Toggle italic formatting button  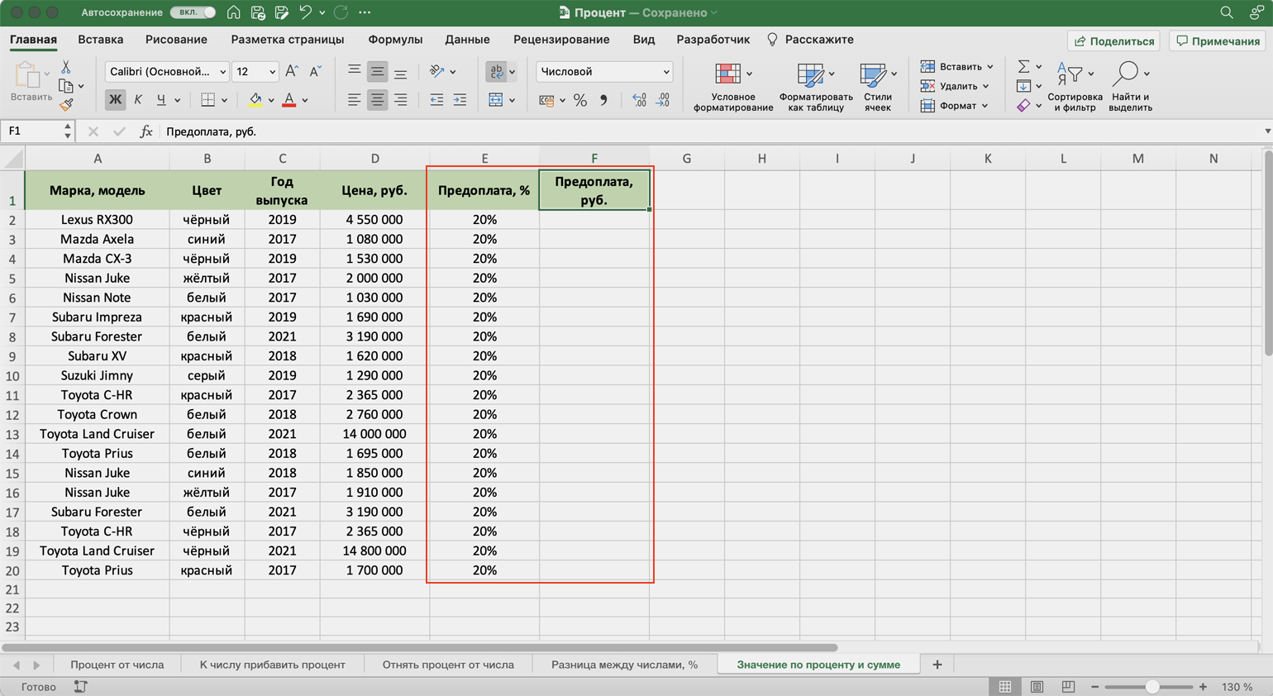tap(138, 100)
